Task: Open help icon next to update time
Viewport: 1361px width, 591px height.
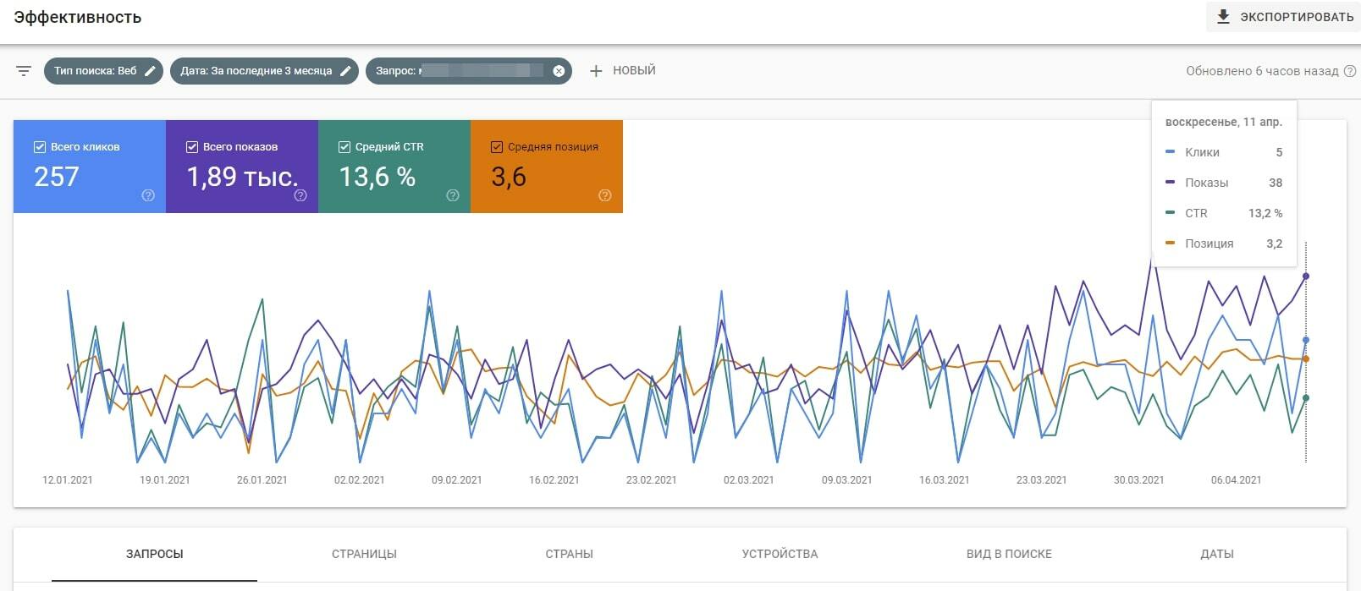Action: 1347,71
